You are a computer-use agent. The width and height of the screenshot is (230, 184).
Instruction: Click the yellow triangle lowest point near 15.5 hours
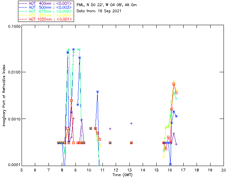[x=164, y=156]
